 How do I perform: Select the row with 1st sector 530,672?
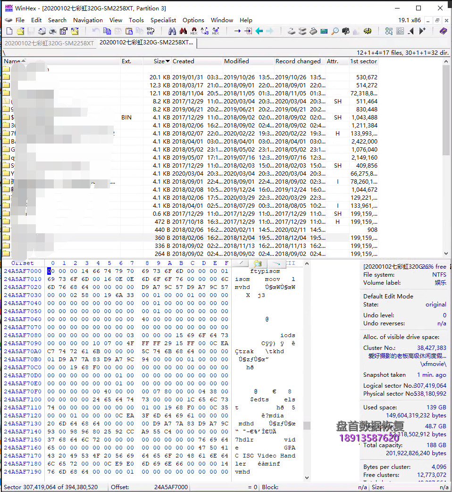pos(190,77)
